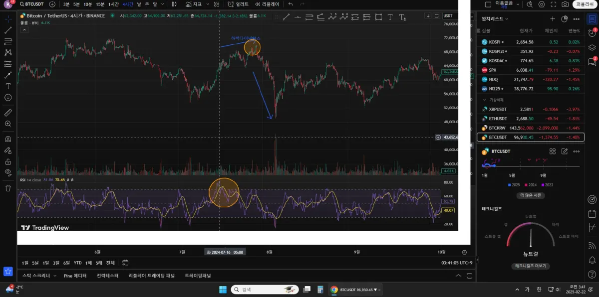Select the zoom in tool
Screen dimensions: 599x297
(x=8, y=124)
